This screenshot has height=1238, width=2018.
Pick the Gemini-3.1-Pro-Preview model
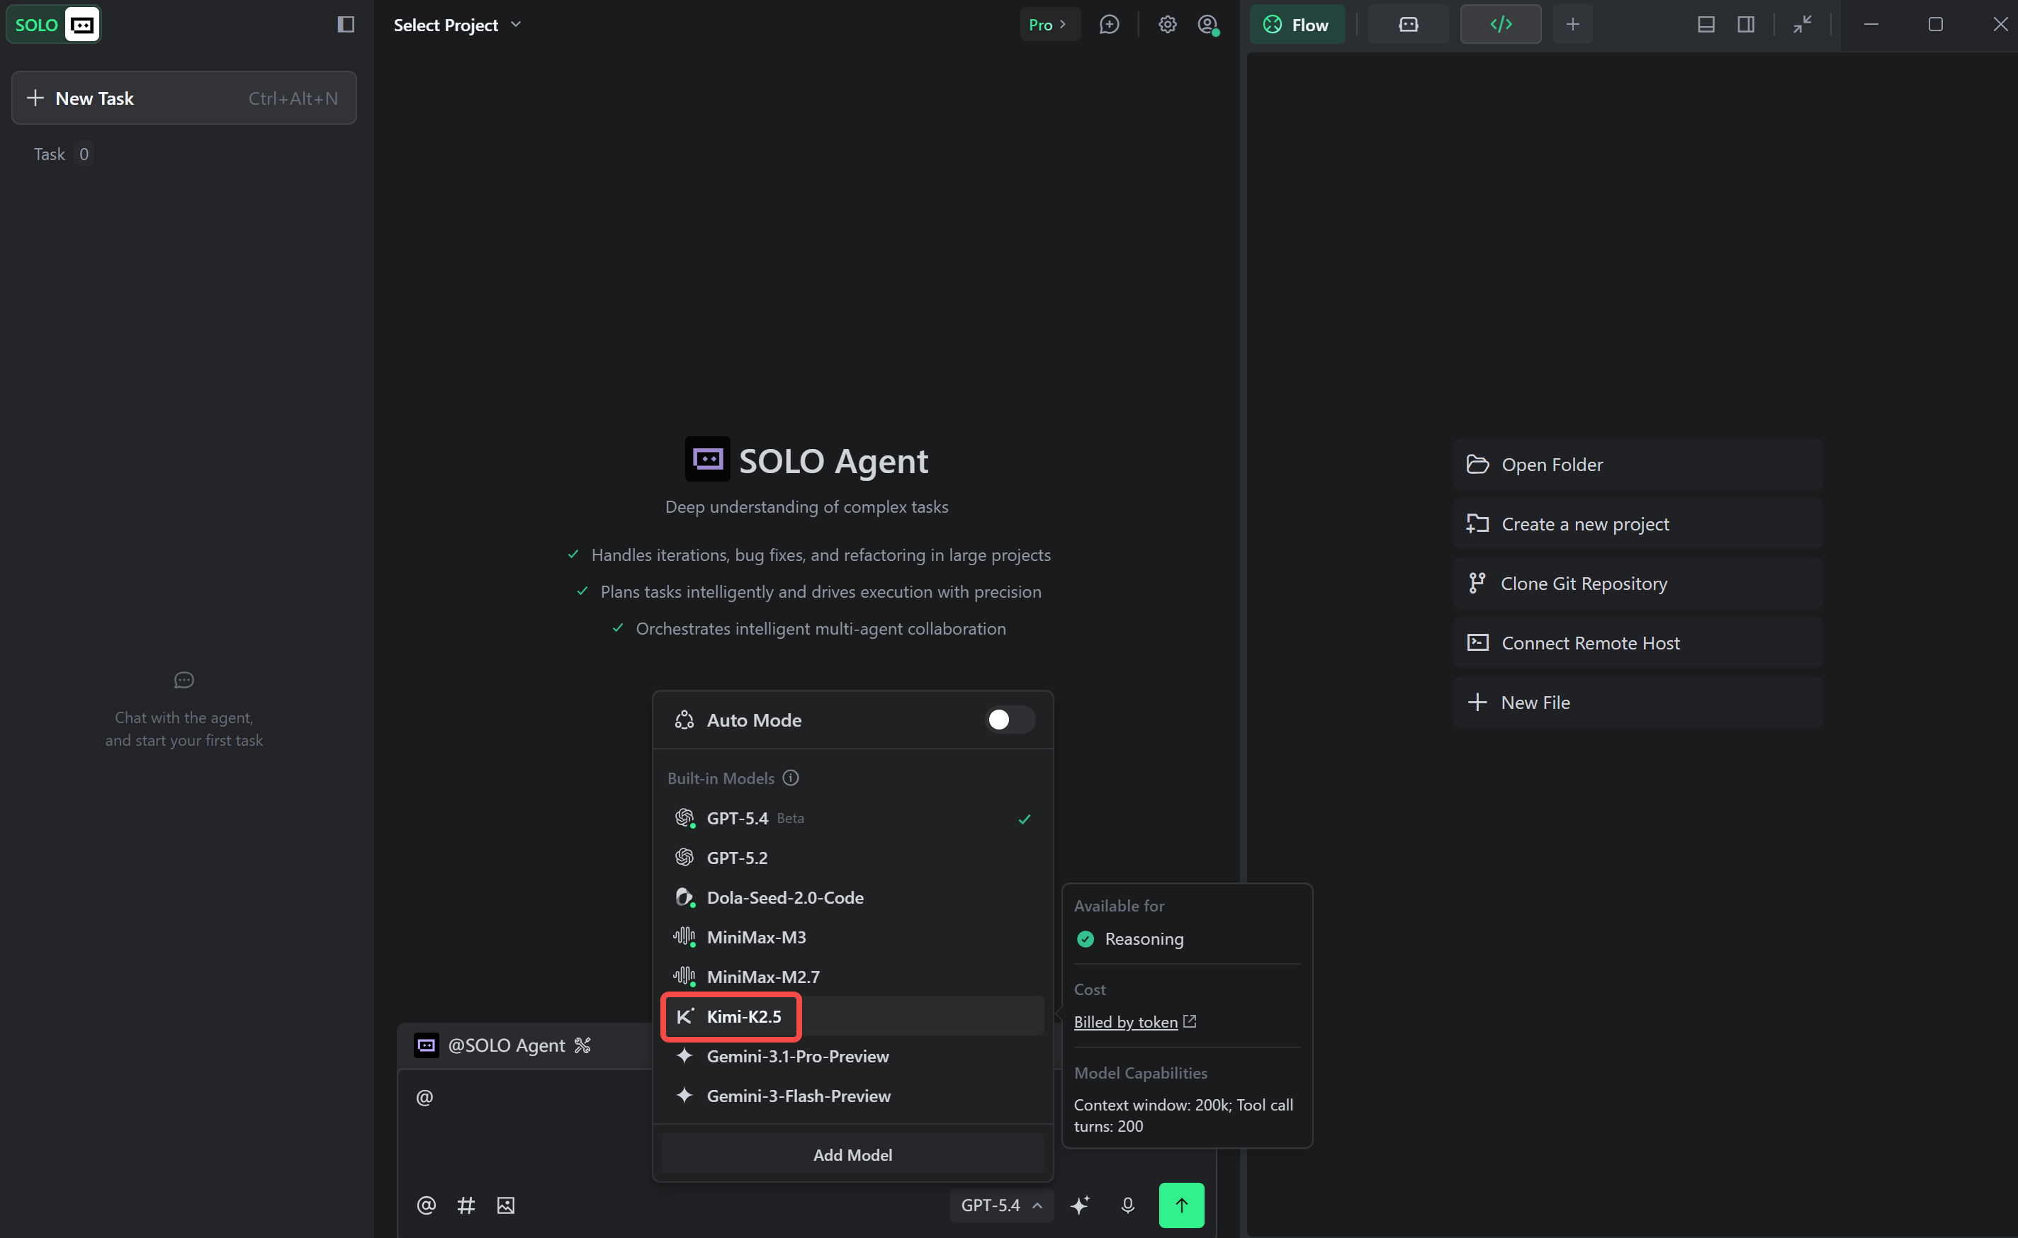click(852, 1056)
